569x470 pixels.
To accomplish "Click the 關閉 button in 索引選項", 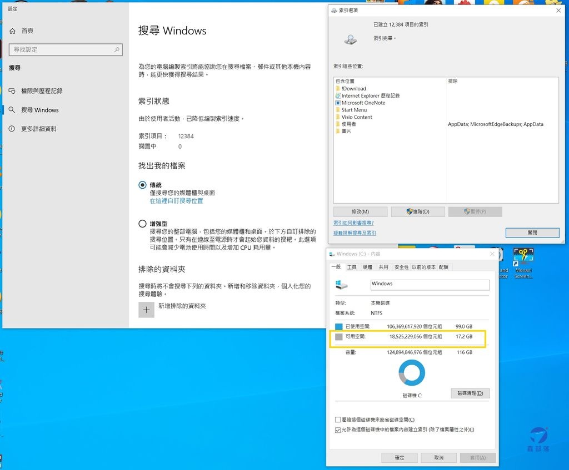I will (x=532, y=233).
